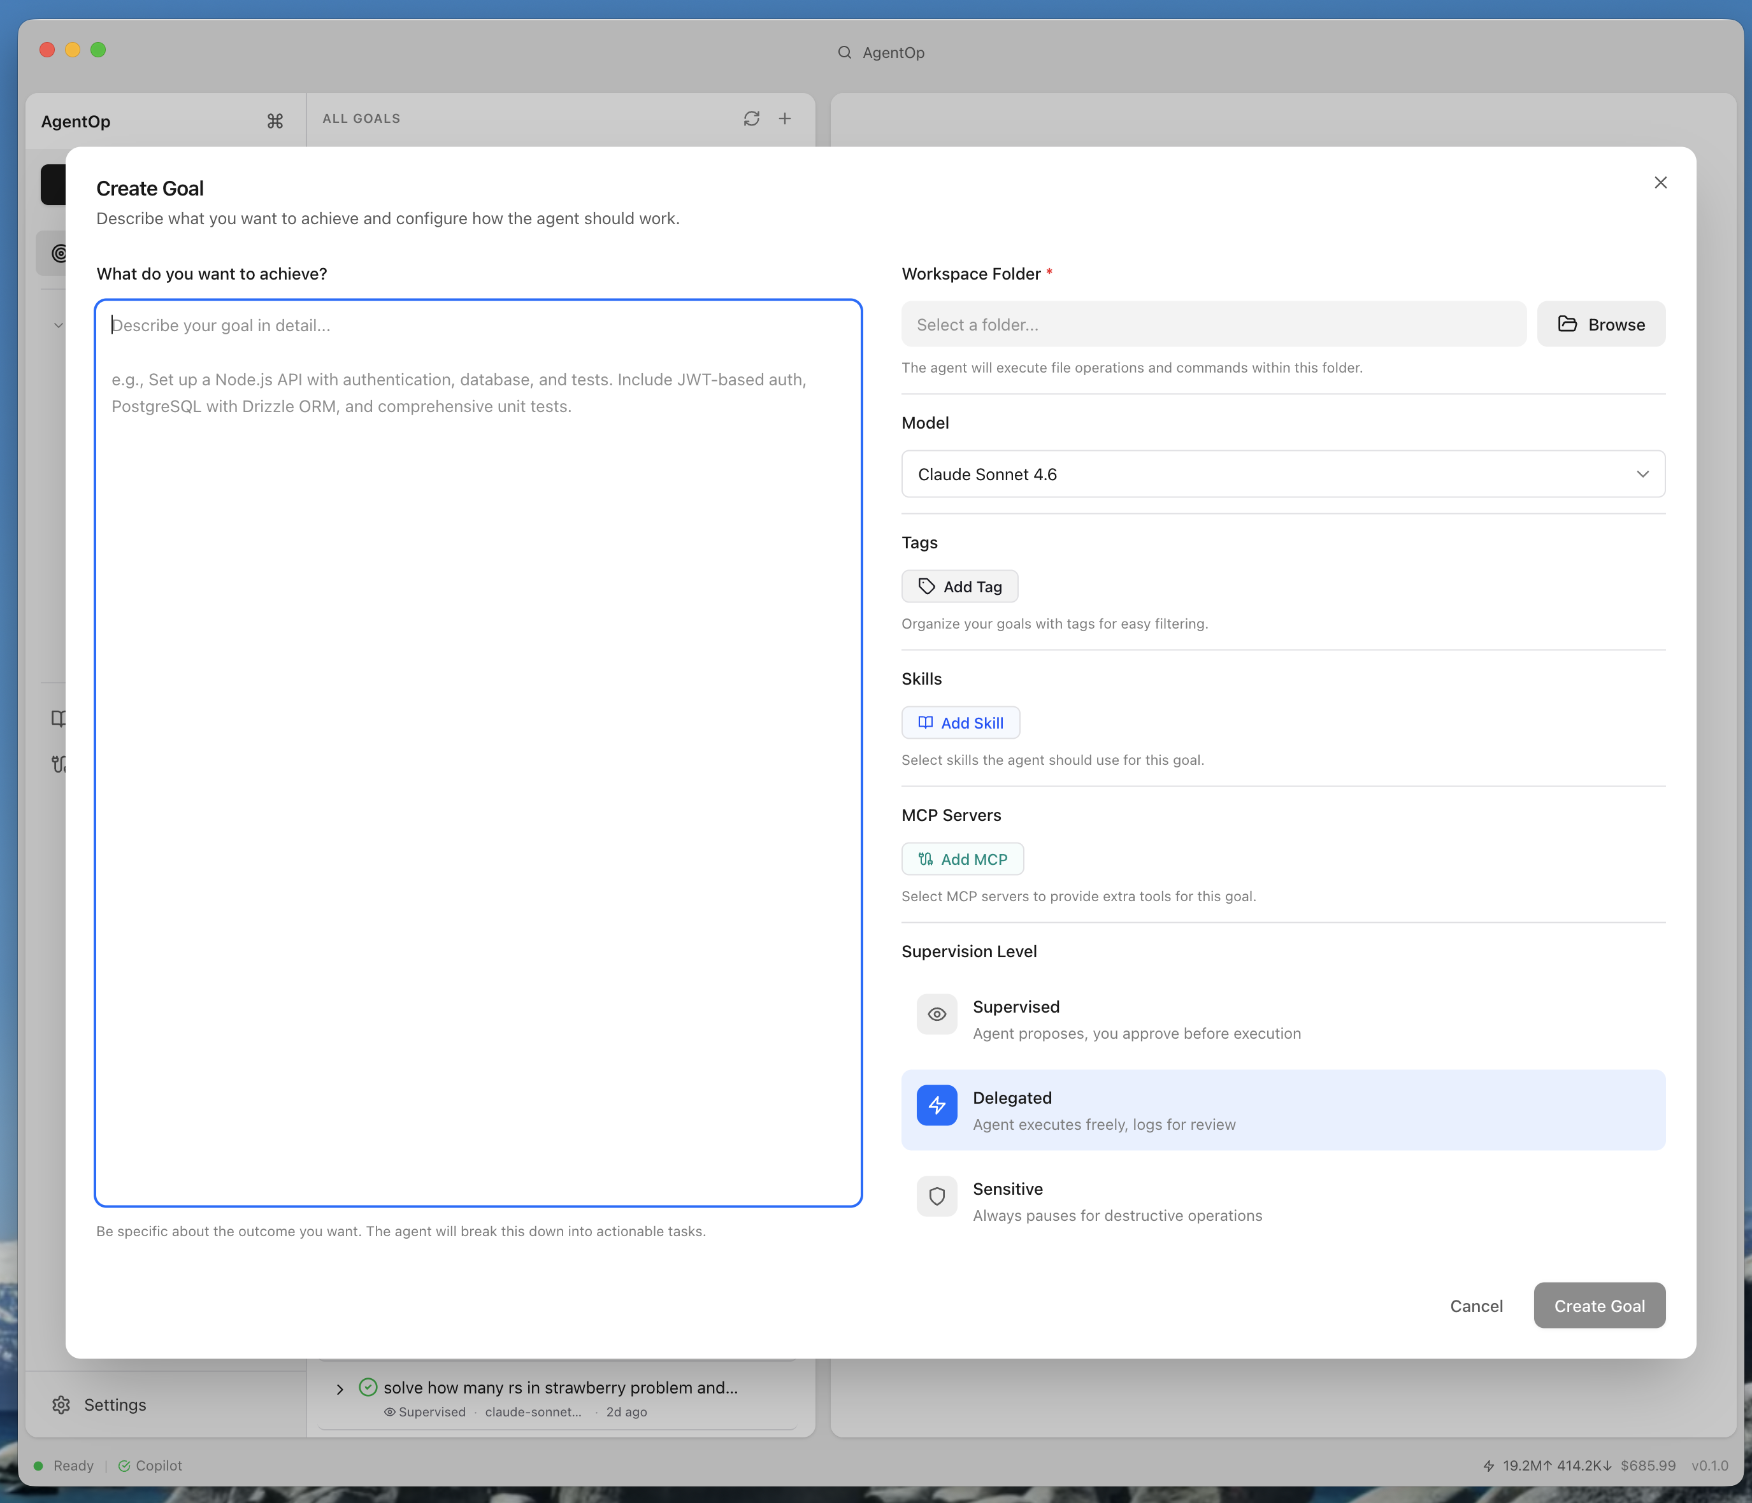Click the token usage lightning icon
The height and width of the screenshot is (1503, 1752).
tap(1488, 1465)
